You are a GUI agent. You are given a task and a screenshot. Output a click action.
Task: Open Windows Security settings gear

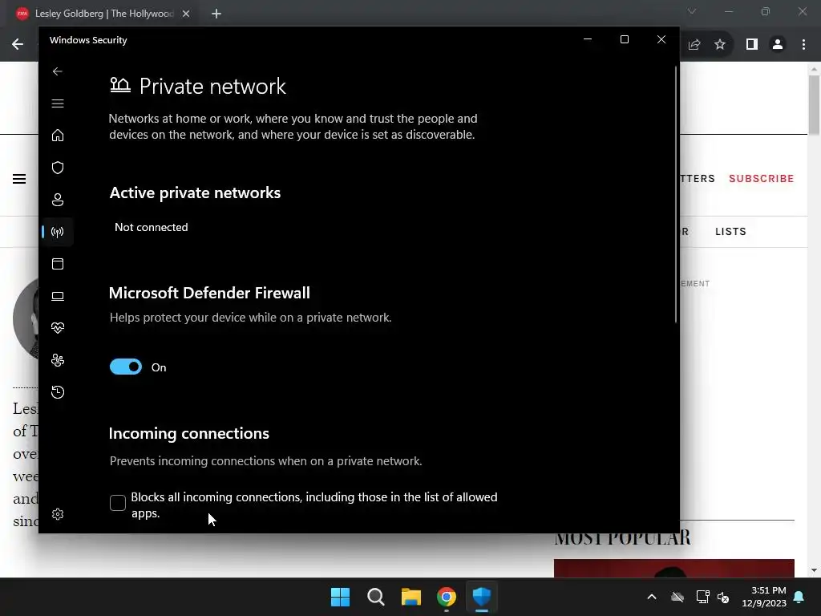tap(58, 514)
